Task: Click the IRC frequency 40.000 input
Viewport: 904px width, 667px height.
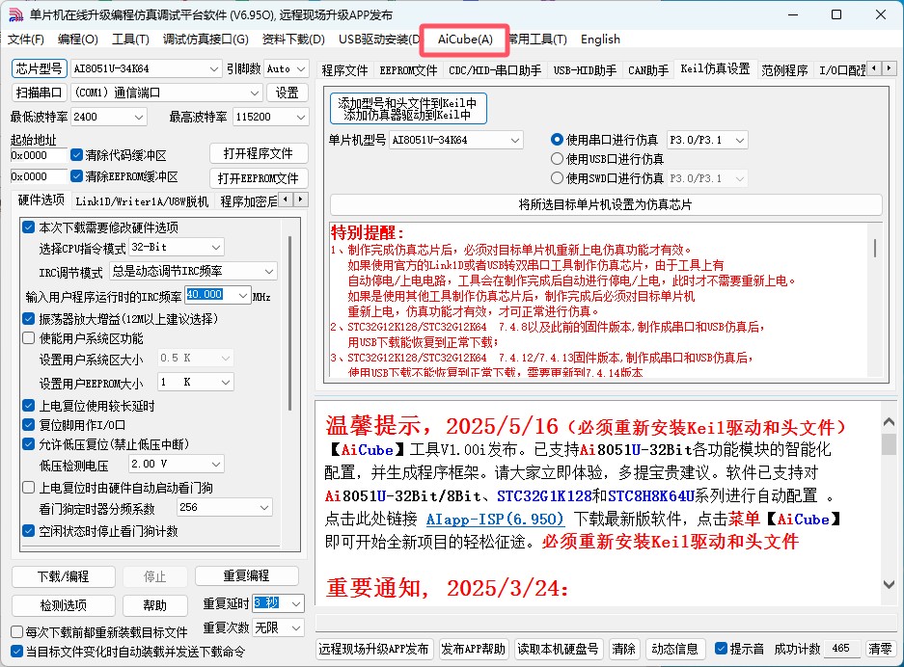Action: pyautogui.click(x=211, y=295)
